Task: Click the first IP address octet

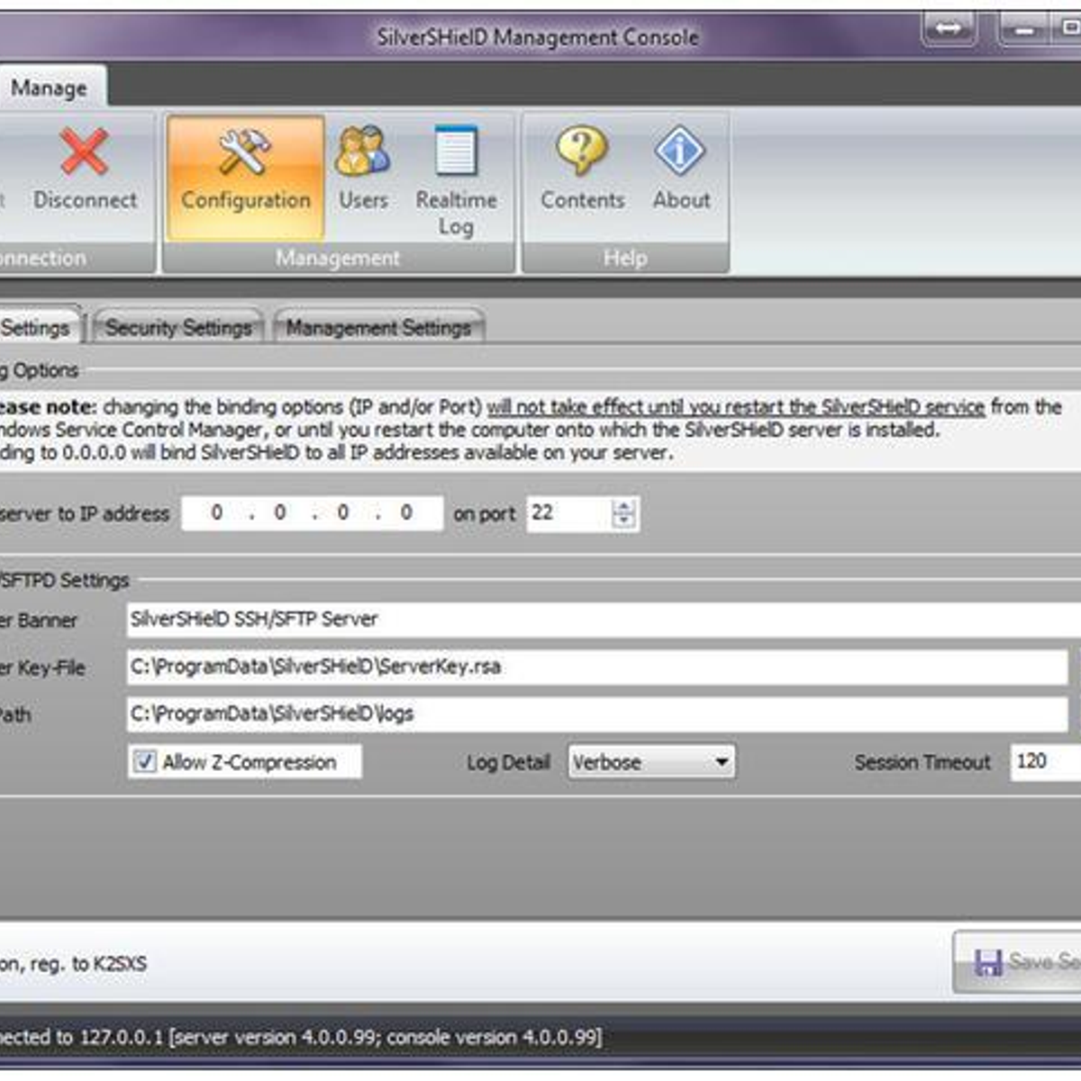Action: coord(216,513)
